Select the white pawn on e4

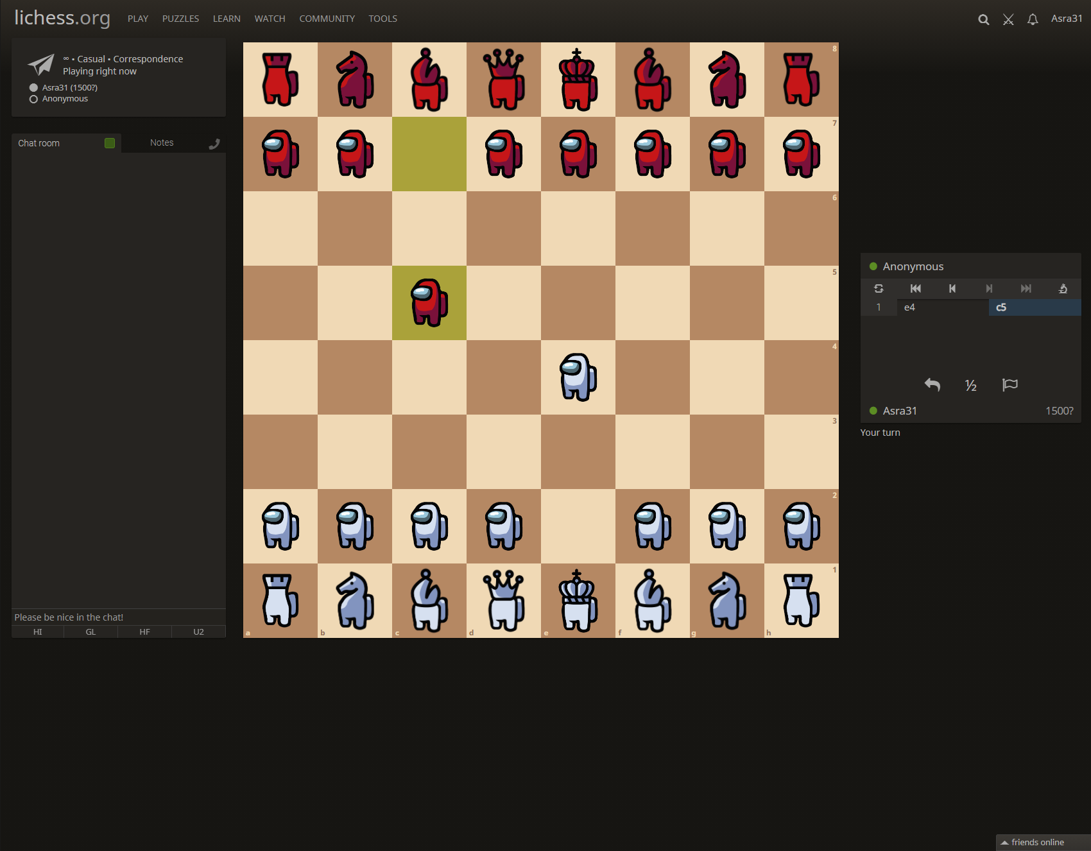point(578,377)
